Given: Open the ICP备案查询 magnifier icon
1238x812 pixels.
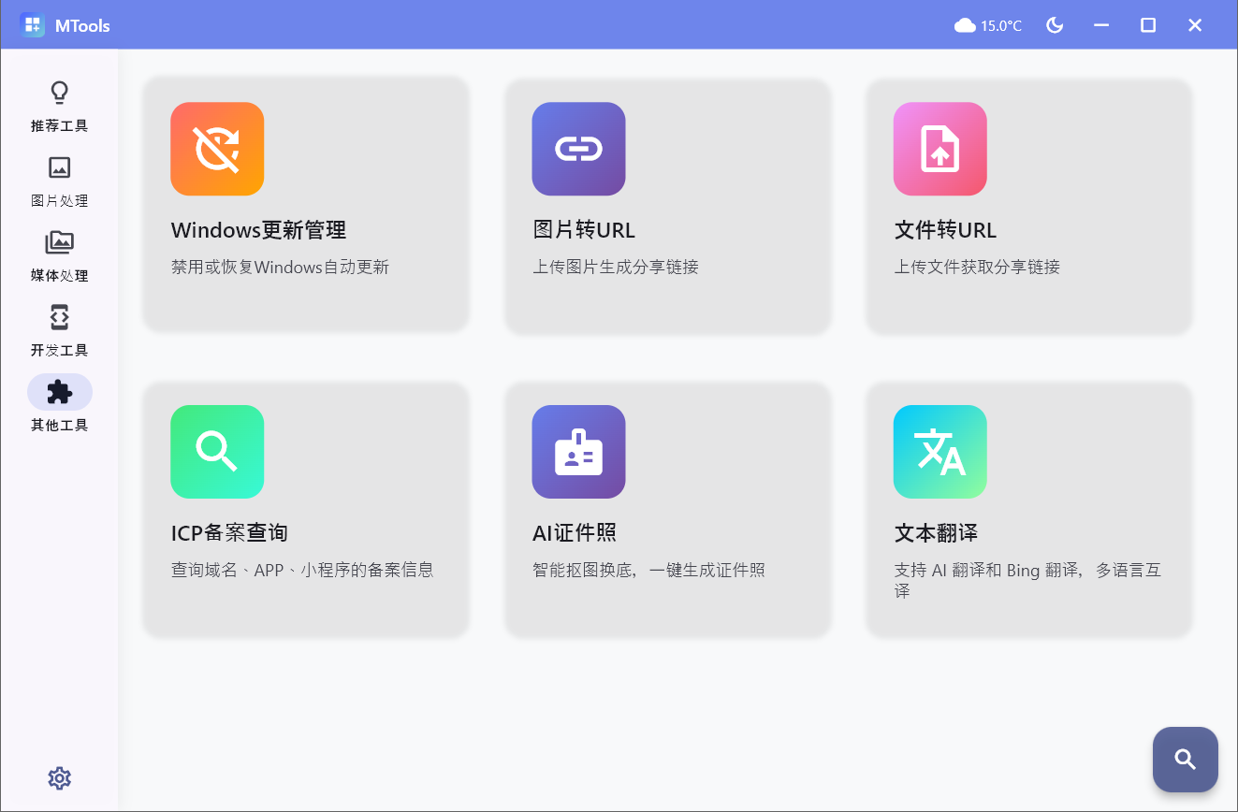Looking at the screenshot, I should (x=217, y=452).
